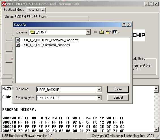160x140 pixels.
Task: Expand the Save as type dropdown
Action: (x=99, y=98)
